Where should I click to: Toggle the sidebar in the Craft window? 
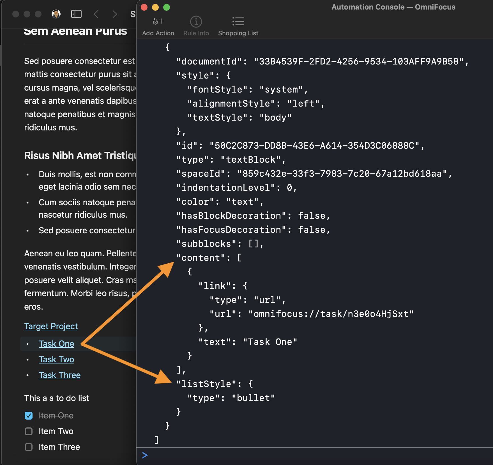click(76, 14)
